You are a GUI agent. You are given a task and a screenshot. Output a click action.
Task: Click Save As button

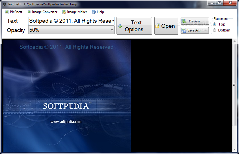point(195,30)
